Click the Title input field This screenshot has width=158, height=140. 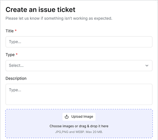(79, 42)
